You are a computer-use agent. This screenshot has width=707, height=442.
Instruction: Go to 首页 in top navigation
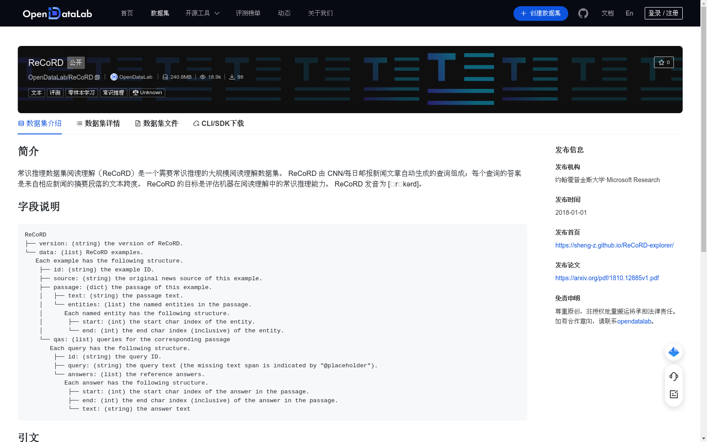[x=127, y=13]
